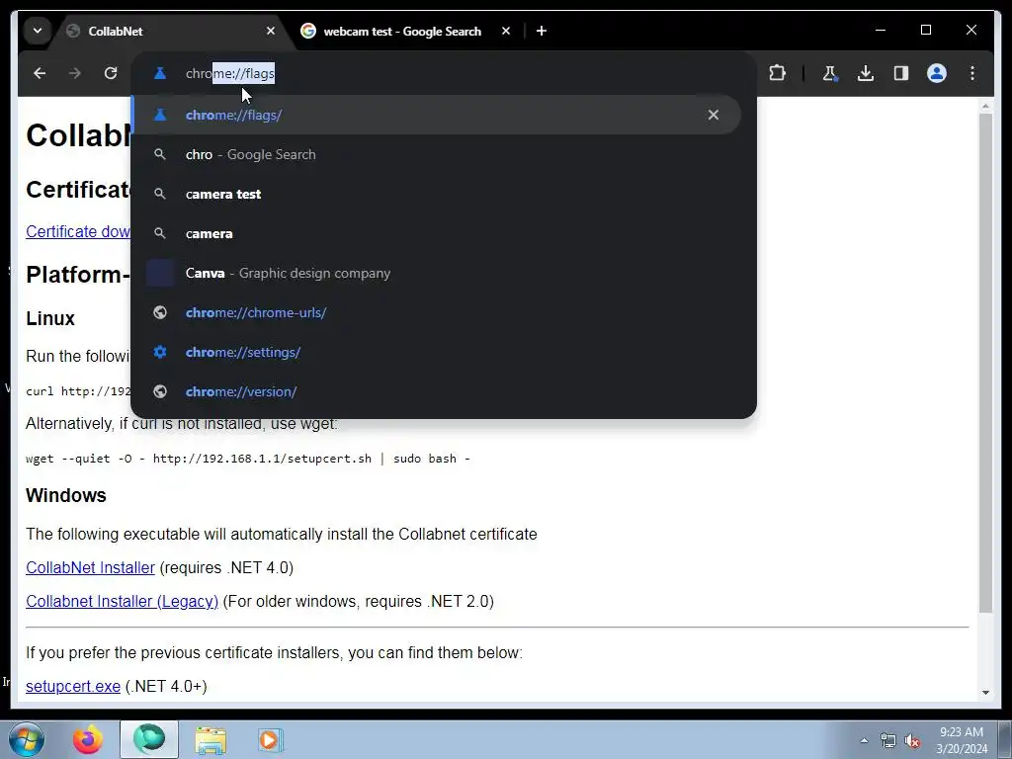This screenshot has height=759, width=1012.
Task: Open the Downloads icon in toolbar
Action: click(866, 73)
